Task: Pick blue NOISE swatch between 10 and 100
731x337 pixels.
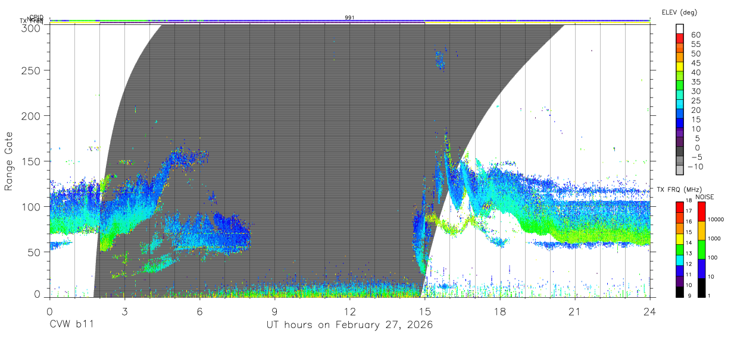Action: pyautogui.click(x=701, y=269)
